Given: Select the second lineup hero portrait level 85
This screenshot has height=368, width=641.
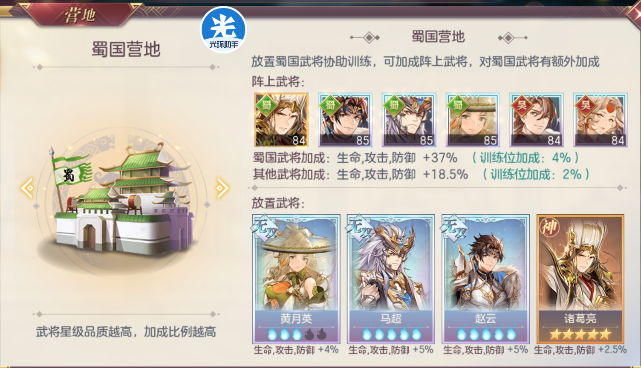Looking at the screenshot, I should click(345, 120).
